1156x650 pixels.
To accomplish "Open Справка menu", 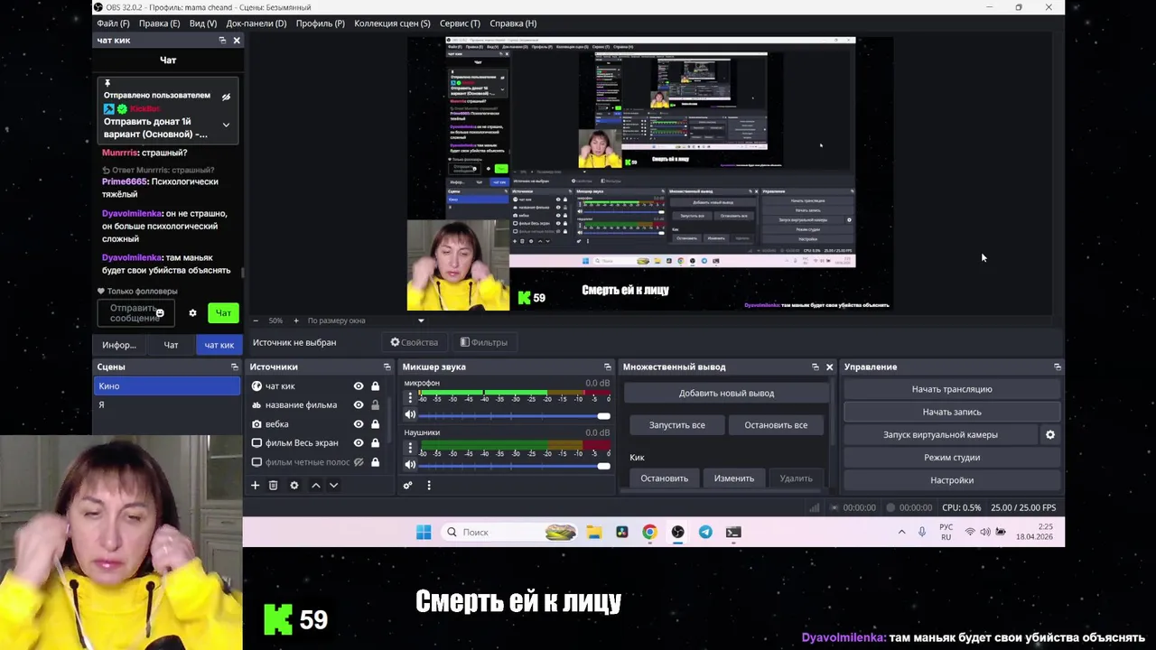I will point(513,23).
